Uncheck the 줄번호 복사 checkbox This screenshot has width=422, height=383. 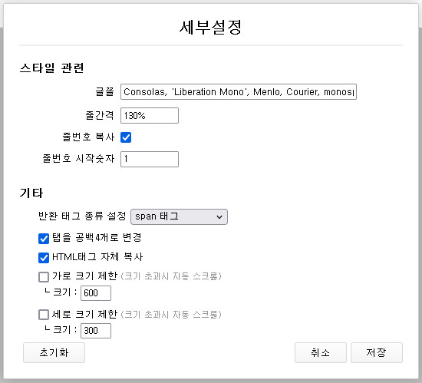coord(126,137)
